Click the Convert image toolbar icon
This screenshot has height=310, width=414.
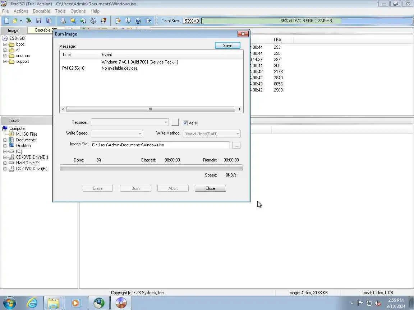[83, 21]
